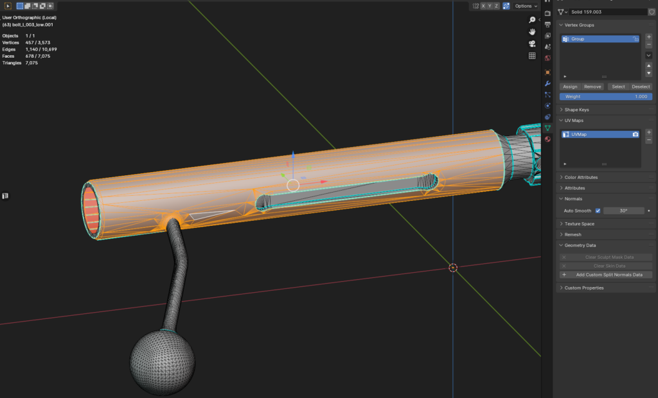Click the Deselect button
The height and width of the screenshot is (398, 658).
(x=641, y=87)
